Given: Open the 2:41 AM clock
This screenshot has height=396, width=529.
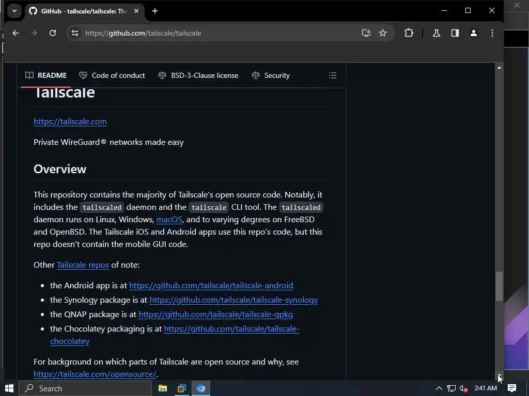Looking at the screenshot, I should (486, 388).
